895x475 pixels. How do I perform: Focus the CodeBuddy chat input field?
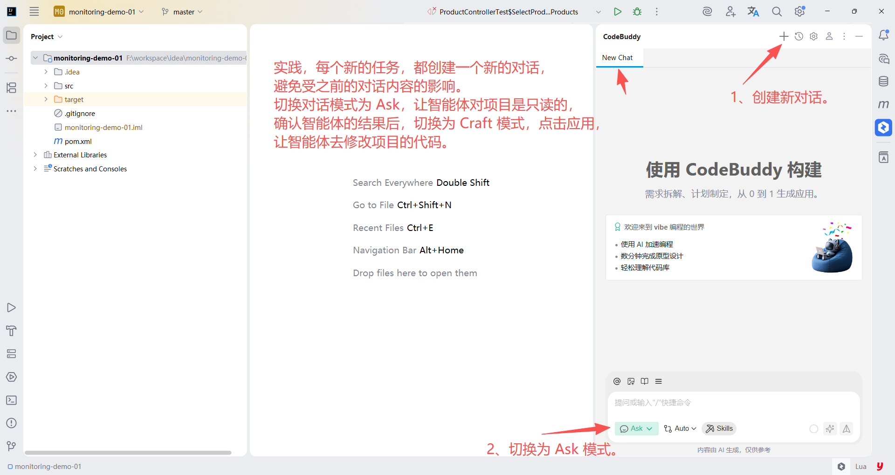pos(734,403)
